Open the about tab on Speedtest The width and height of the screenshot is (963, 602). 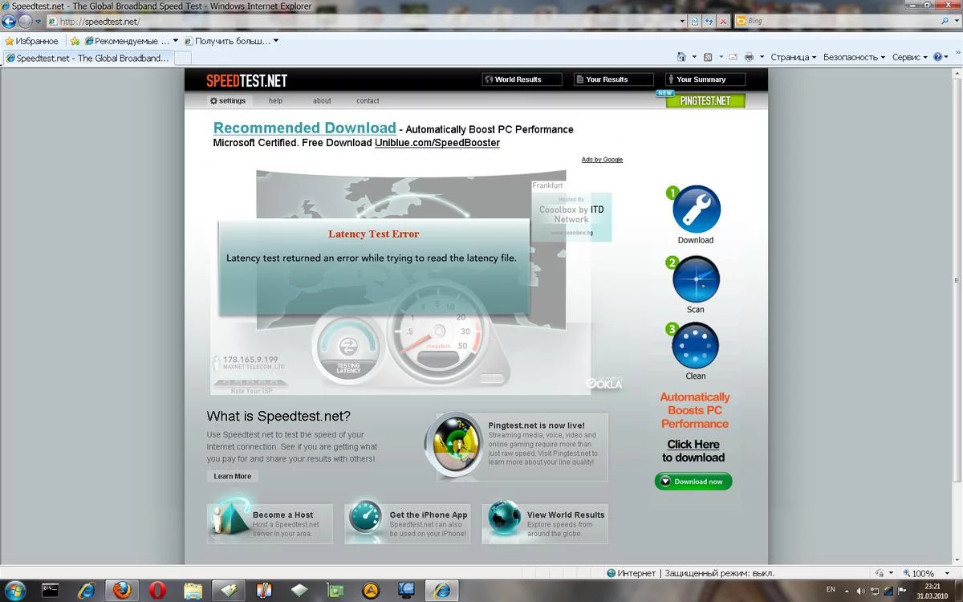pos(322,100)
